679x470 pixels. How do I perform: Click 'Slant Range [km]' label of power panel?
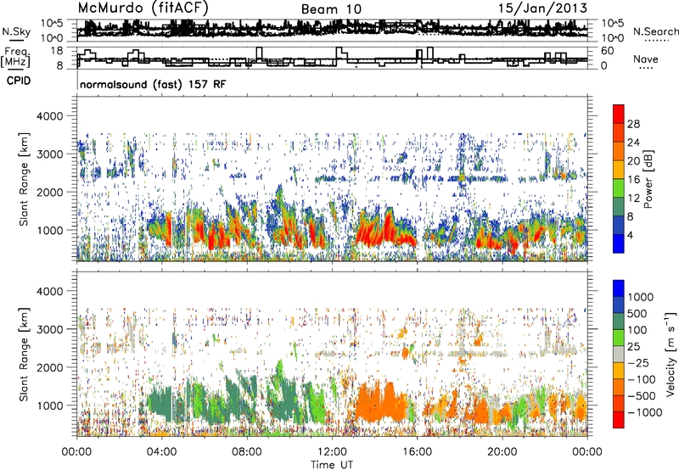(x=24, y=179)
